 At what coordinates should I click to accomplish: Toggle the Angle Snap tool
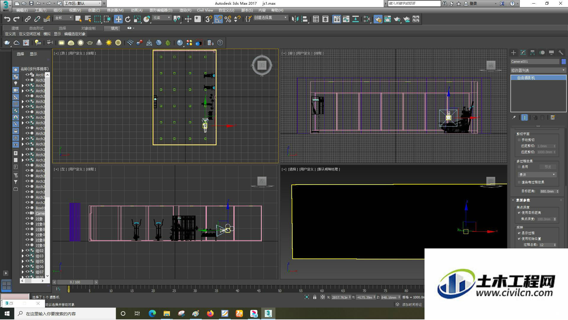click(x=218, y=19)
